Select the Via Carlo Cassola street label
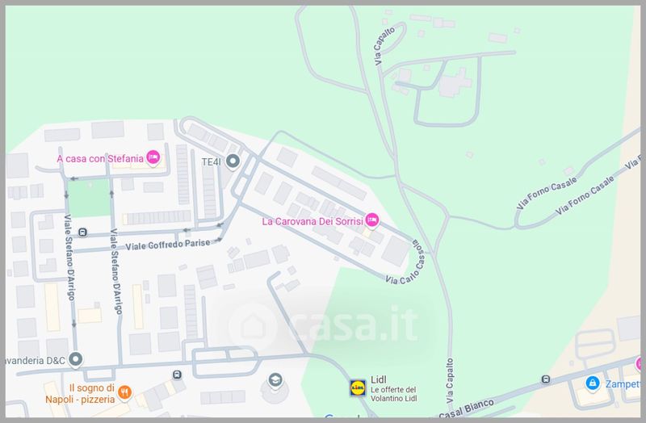This screenshot has width=646, height=423. click(x=406, y=264)
